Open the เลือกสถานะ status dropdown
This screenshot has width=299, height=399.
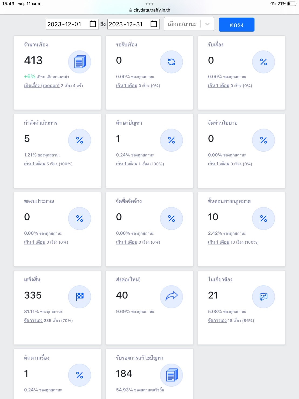[x=182, y=24]
